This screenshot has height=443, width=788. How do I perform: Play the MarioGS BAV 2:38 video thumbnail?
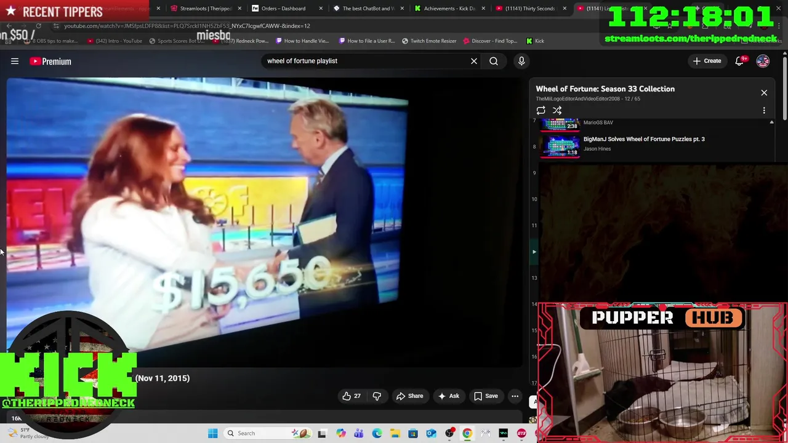click(560, 125)
